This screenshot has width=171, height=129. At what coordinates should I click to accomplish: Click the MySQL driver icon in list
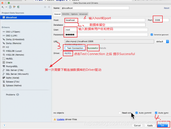tap(4, 58)
